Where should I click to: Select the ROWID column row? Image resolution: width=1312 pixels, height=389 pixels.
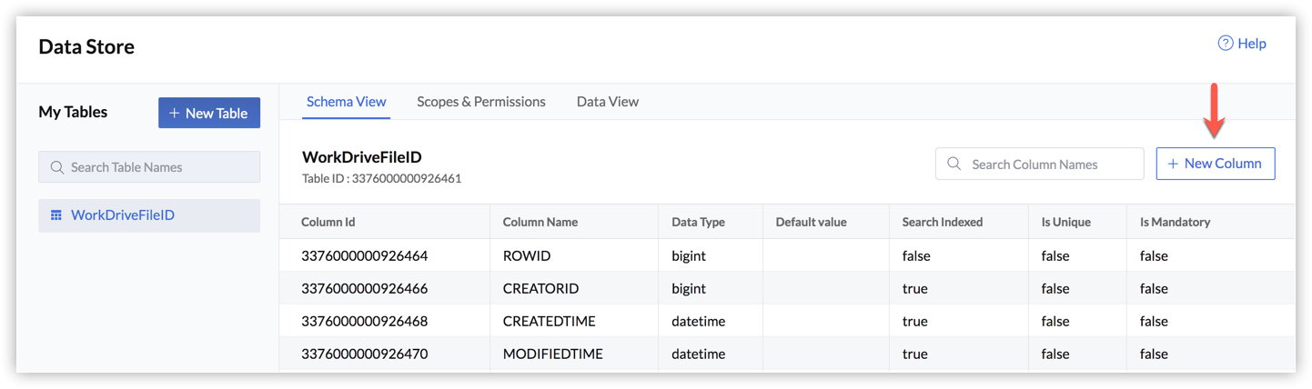[527, 255]
